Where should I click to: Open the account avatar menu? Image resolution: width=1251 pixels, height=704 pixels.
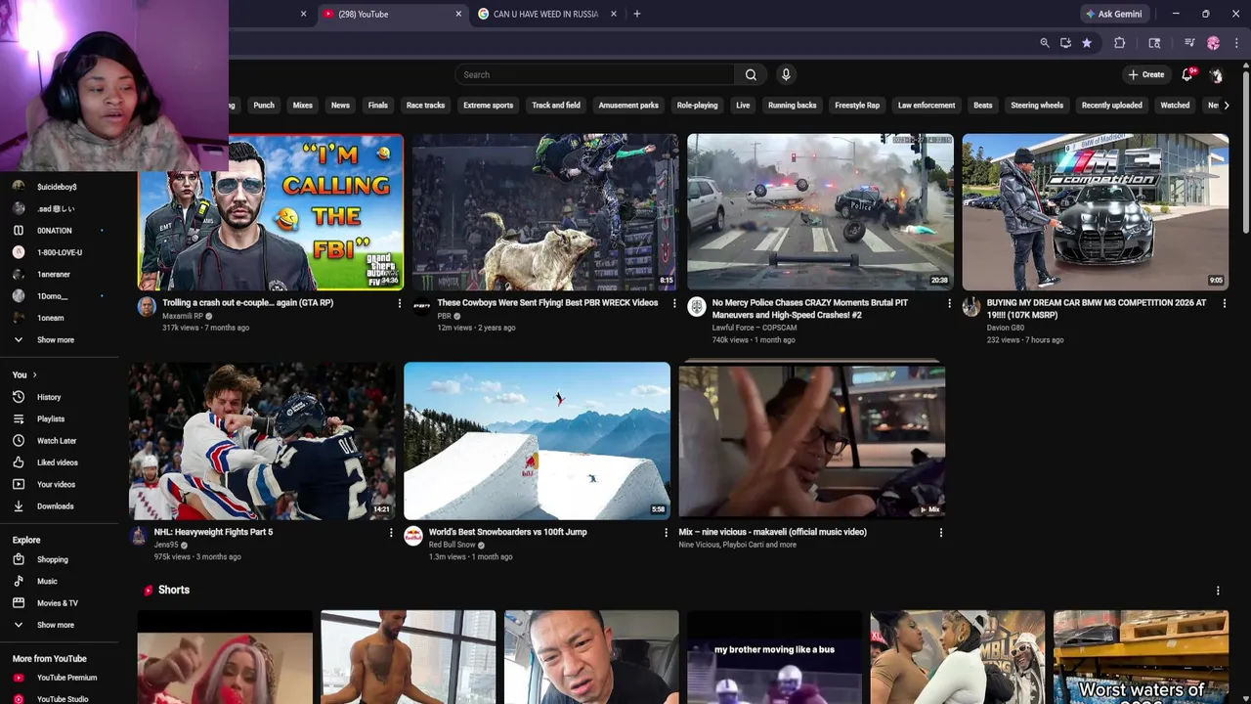coord(1217,74)
